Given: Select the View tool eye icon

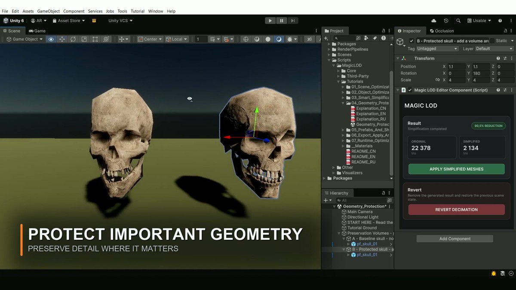Looking at the screenshot, I should [x=51, y=39].
